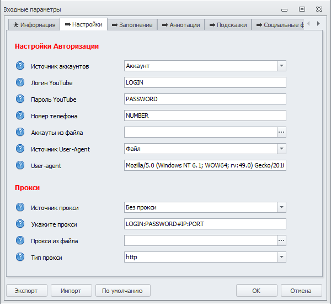Open help icon for Пароль YouTube
The height and width of the screenshot is (304, 331).
point(20,99)
